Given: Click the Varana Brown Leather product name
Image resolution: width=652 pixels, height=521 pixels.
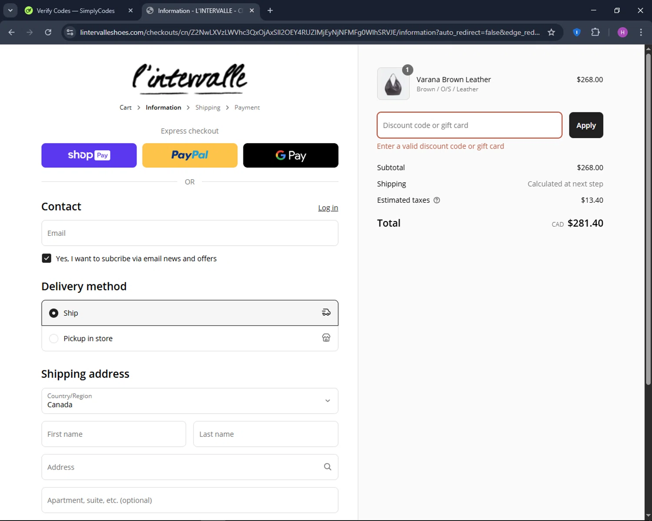Looking at the screenshot, I should pos(454,79).
